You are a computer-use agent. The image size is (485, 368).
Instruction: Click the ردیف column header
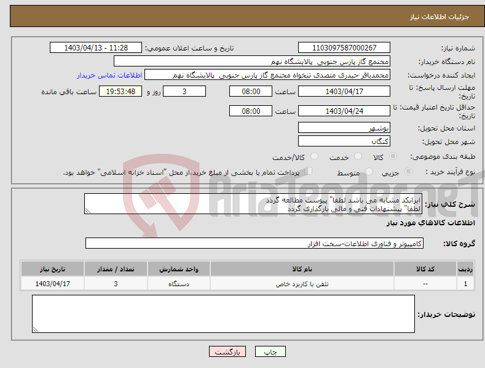tap(465, 269)
